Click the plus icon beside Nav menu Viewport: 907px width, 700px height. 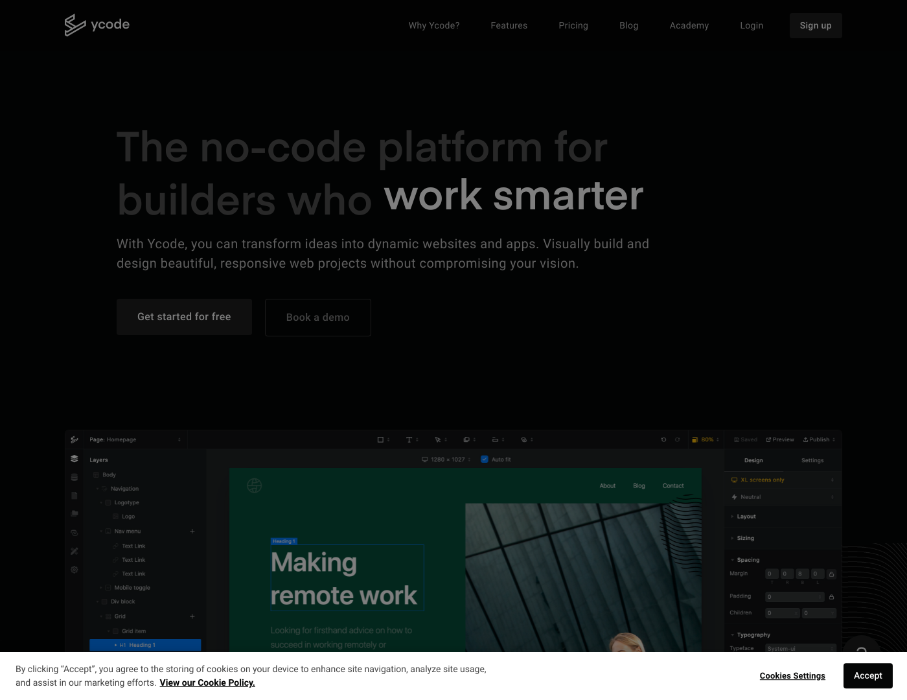tap(192, 531)
